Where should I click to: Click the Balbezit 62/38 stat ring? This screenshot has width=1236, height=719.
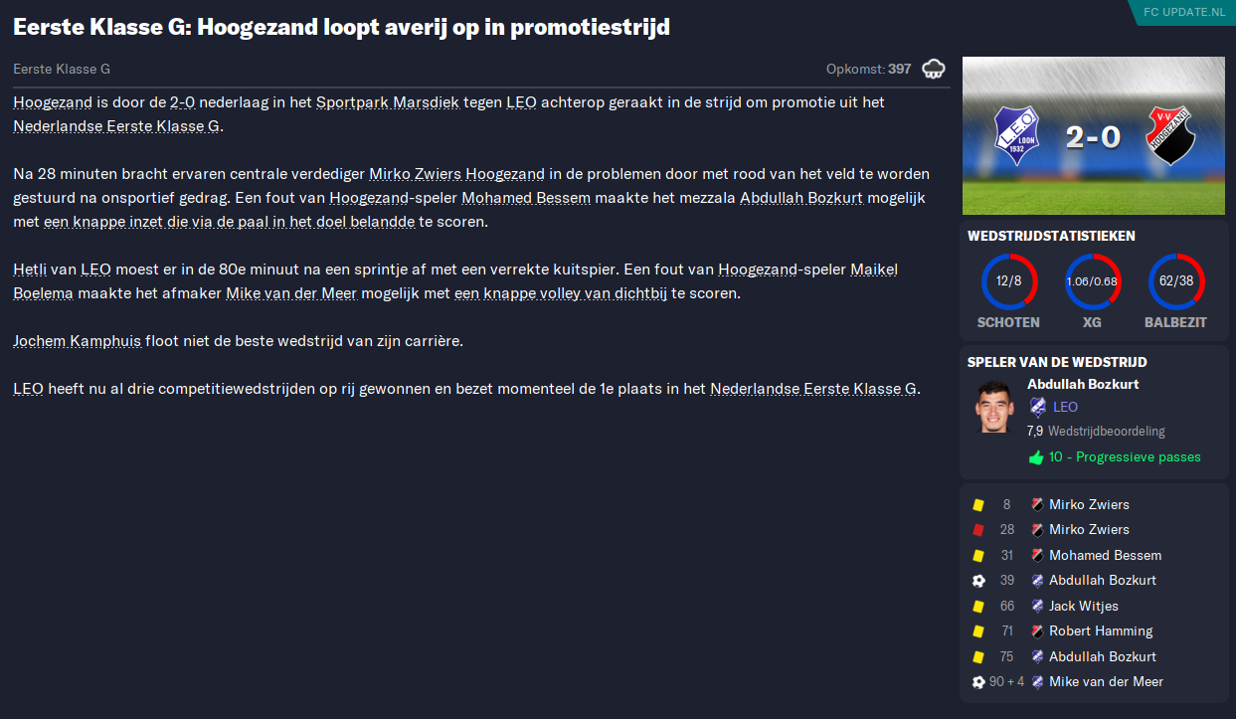(1175, 282)
